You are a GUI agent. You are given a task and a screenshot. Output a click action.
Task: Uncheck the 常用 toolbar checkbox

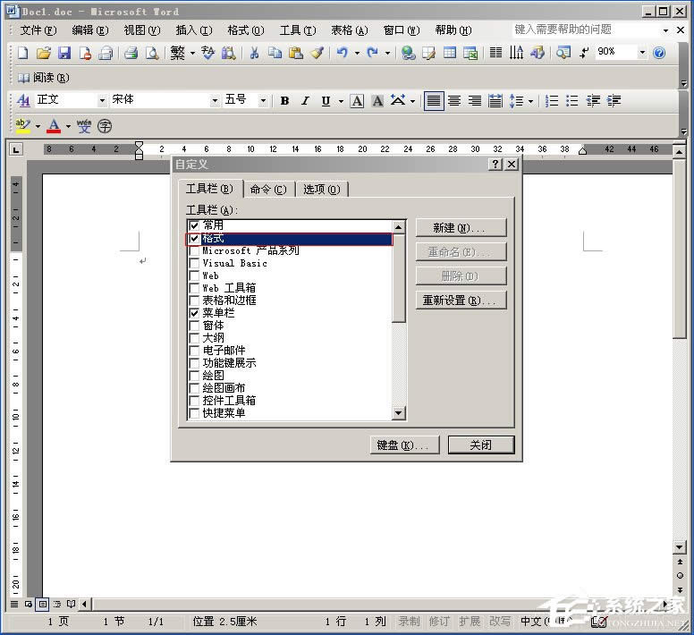click(x=194, y=226)
